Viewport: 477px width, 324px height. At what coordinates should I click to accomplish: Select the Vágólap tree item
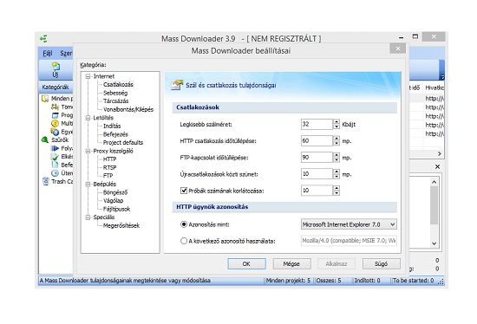click(113, 201)
